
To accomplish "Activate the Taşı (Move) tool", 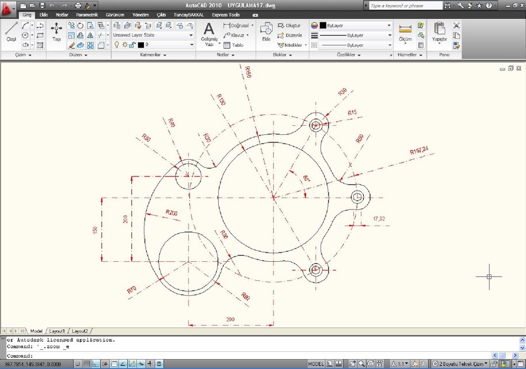I will (x=56, y=28).
